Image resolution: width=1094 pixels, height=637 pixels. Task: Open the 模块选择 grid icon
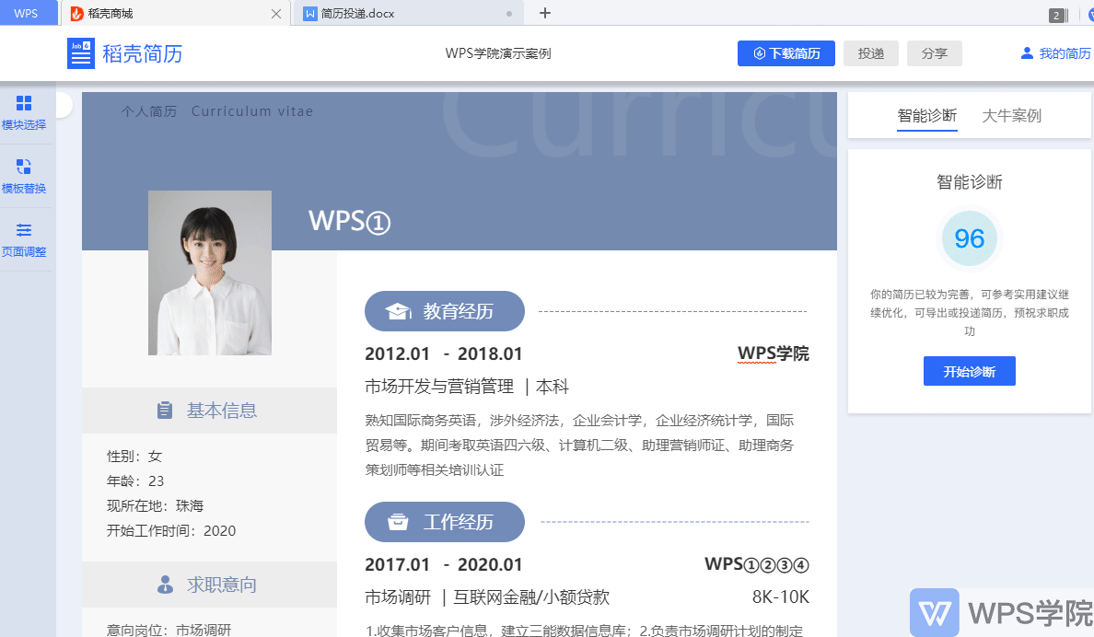pyautogui.click(x=24, y=103)
